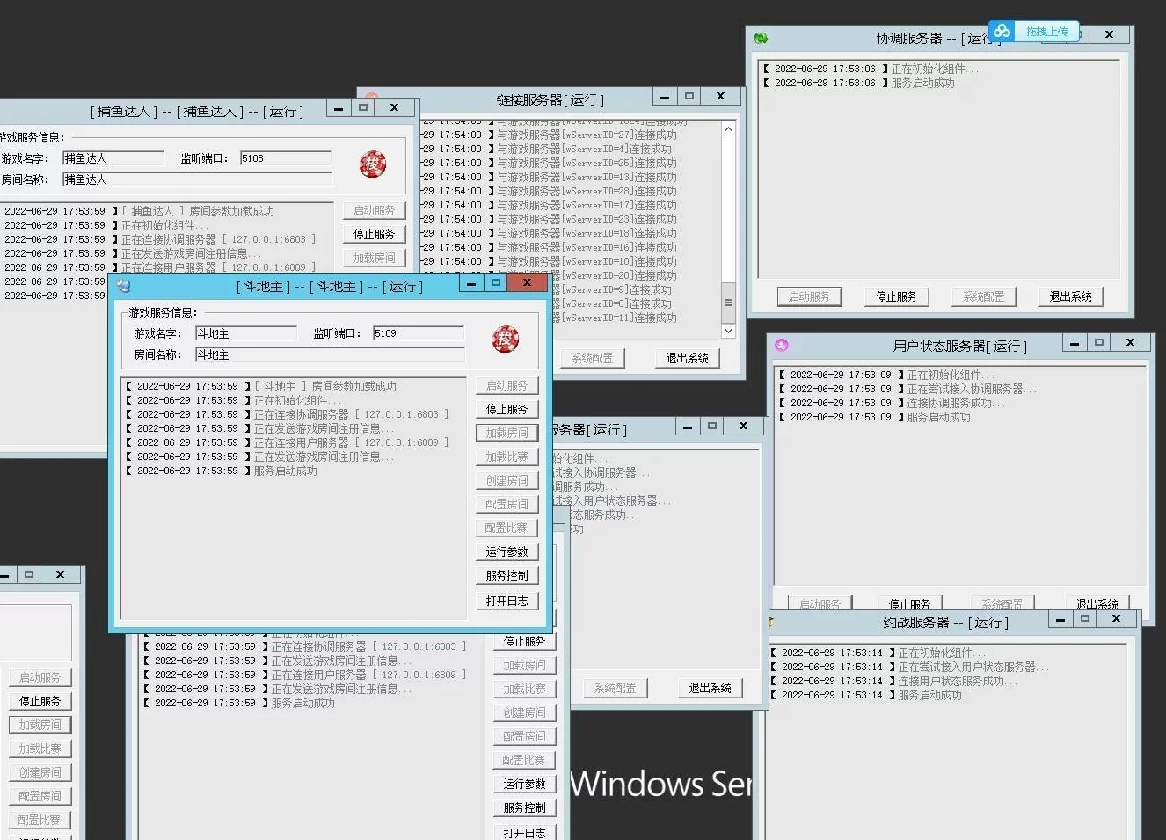The width and height of the screenshot is (1166, 840).
Task: Open the log via 打开日志 in 斗地主 window
Action: pos(507,601)
